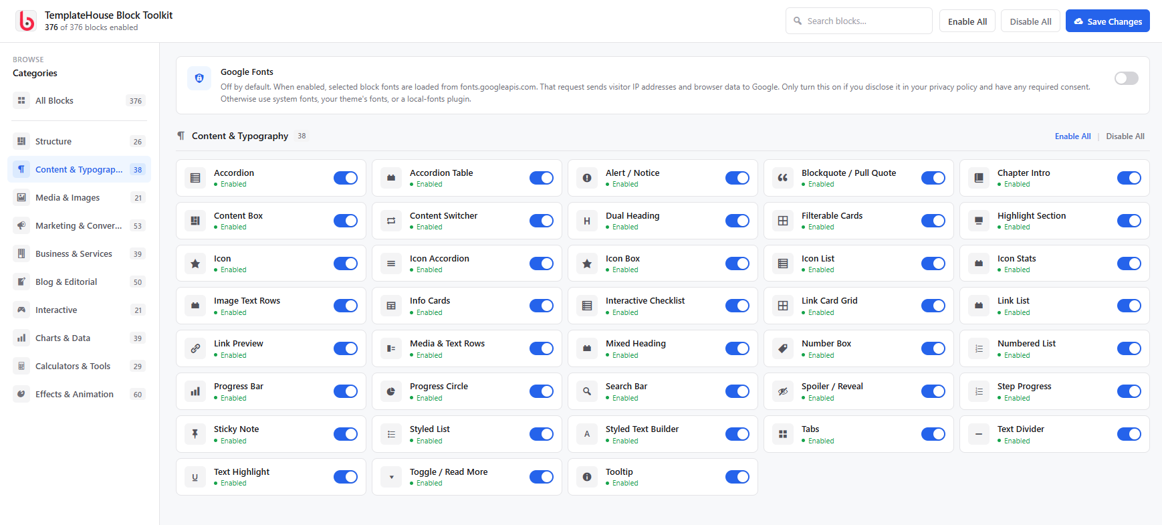Click the header Disable All button
The width and height of the screenshot is (1162, 525).
[x=1030, y=21]
